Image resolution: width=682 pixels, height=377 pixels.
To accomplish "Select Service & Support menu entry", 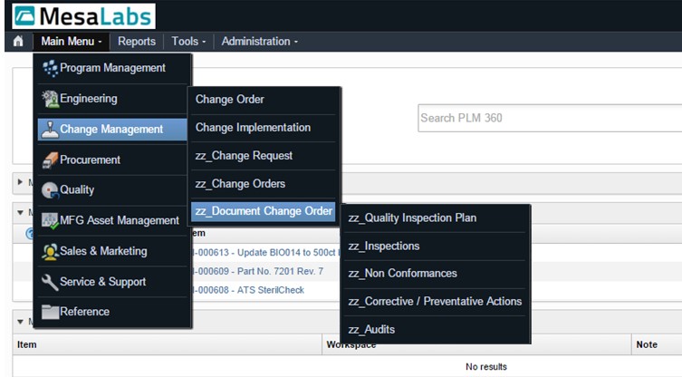I will (112, 282).
